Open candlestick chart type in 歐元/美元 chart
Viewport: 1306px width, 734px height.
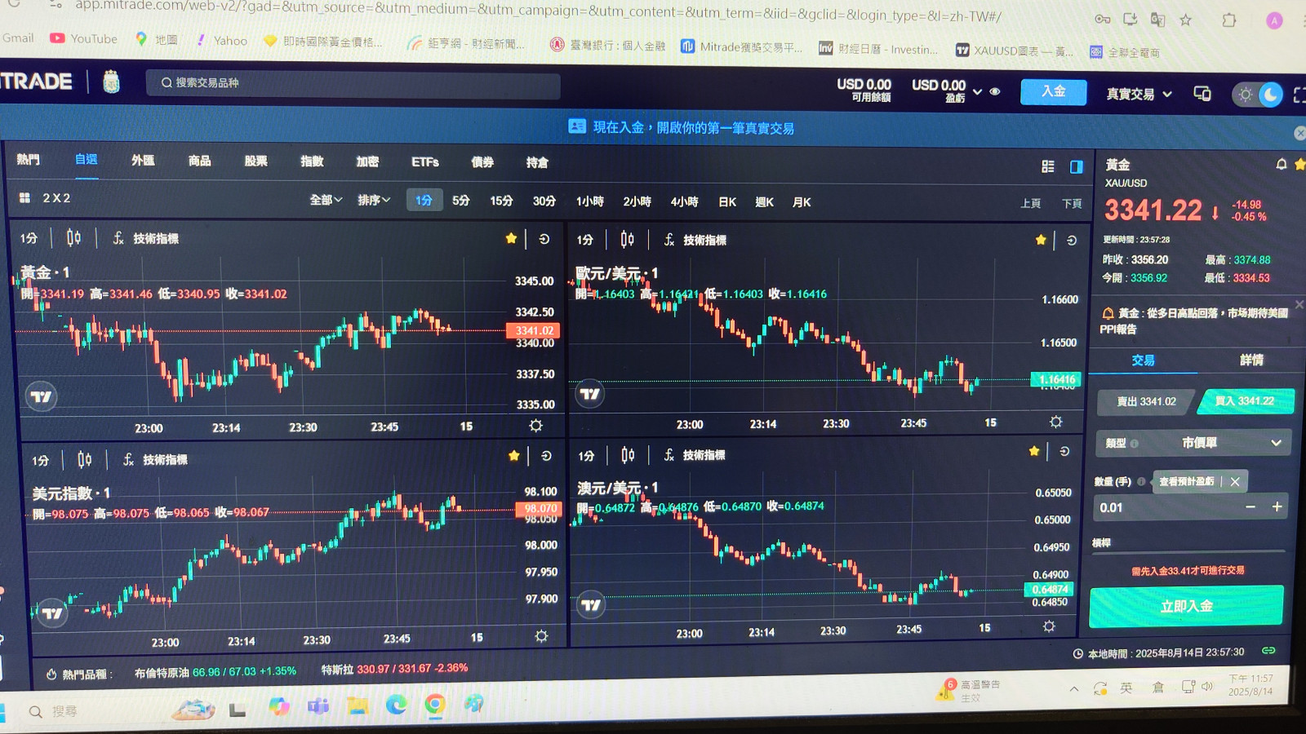pos(627,239)
